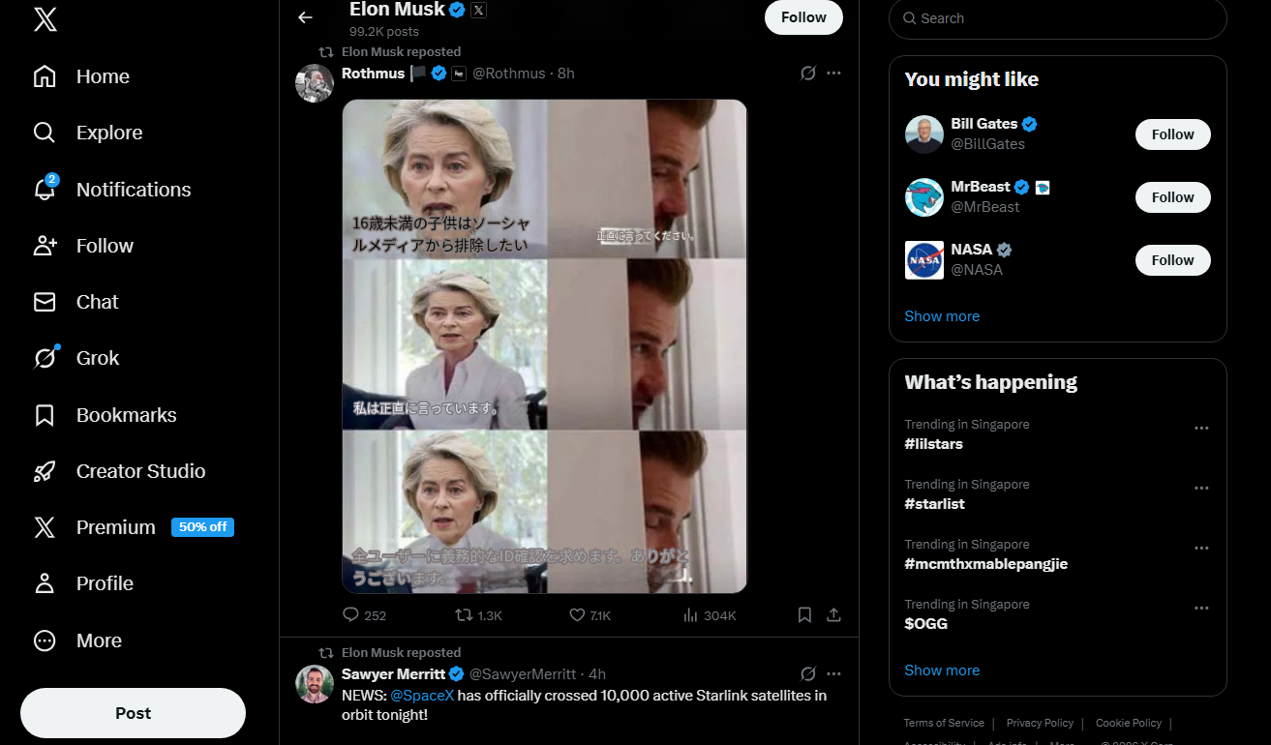The image size is (1271, 745).
Task: Open Notifications in the sidebar
Action: click(x=133, y=190)
